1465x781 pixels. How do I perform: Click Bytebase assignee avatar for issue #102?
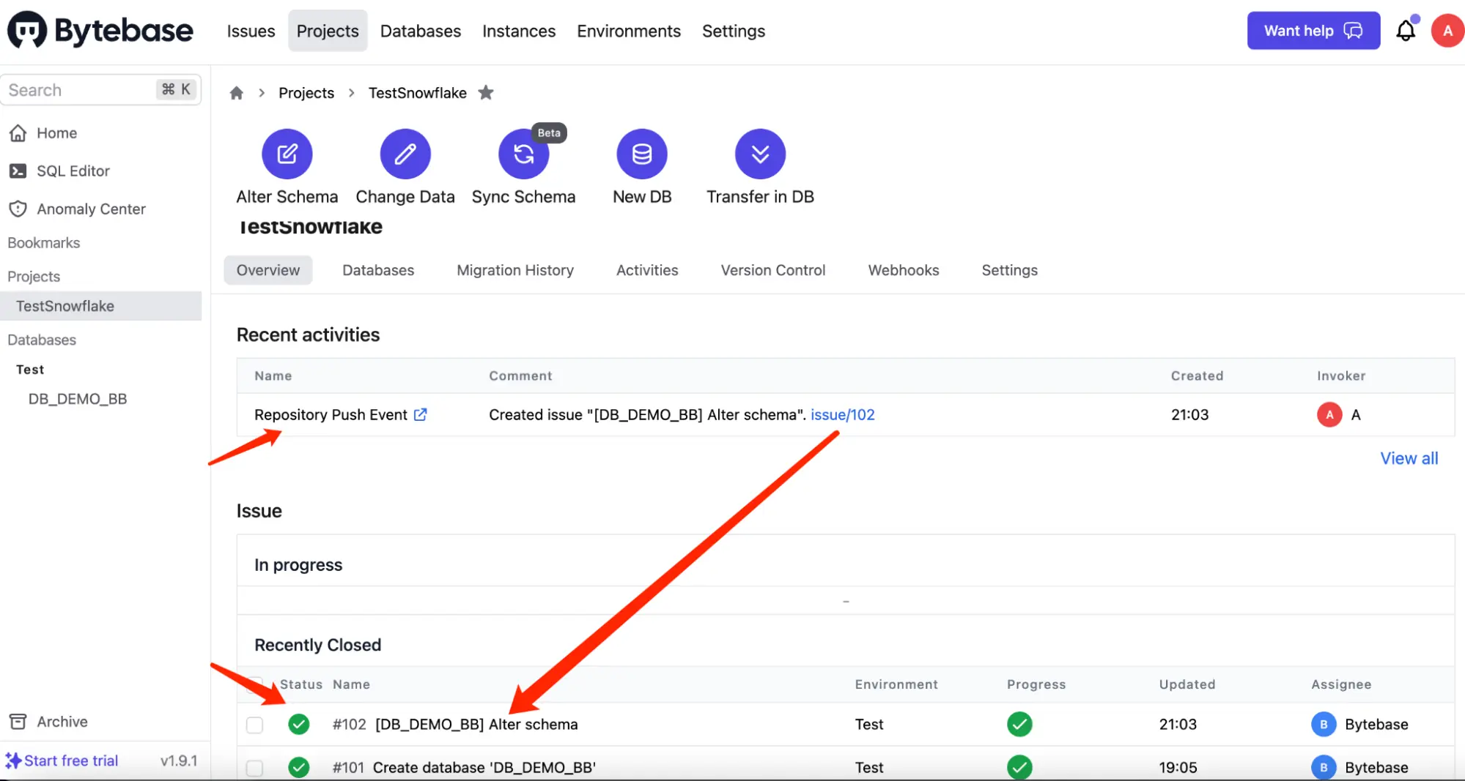pyautogui.click(x=1324, y=724)
